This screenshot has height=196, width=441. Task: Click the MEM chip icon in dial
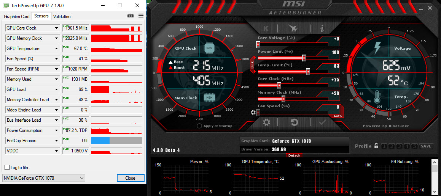(209, 97)
